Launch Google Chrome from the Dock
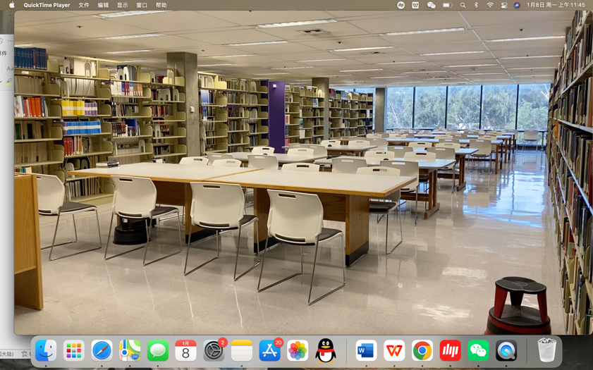593x370 pixels. (x=422, y=350)
